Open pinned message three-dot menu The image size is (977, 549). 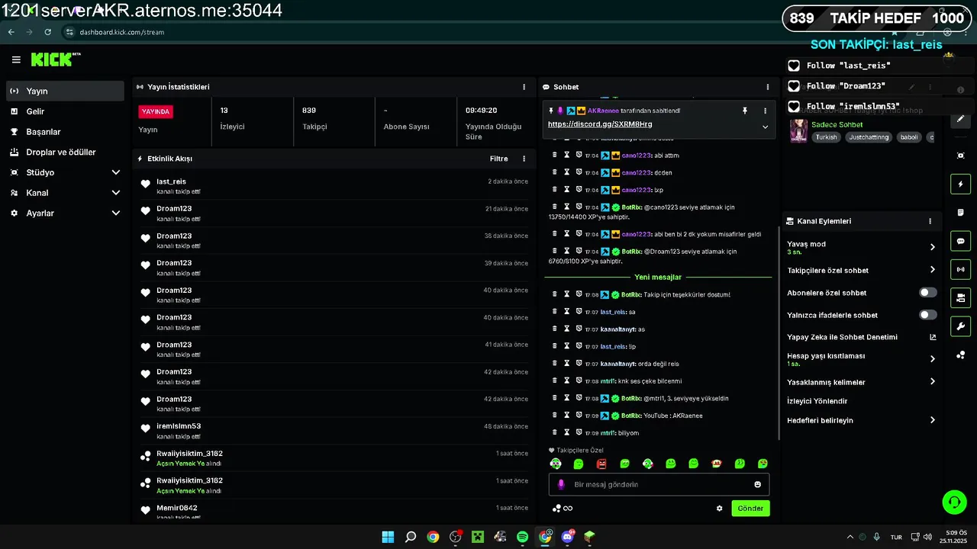[x=765, y=111]
